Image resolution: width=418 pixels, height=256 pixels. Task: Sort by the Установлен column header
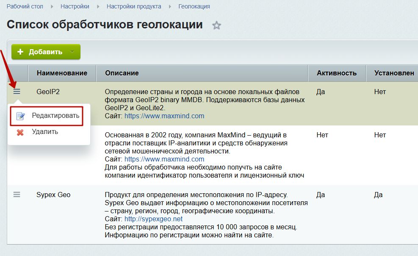(394, 73)
